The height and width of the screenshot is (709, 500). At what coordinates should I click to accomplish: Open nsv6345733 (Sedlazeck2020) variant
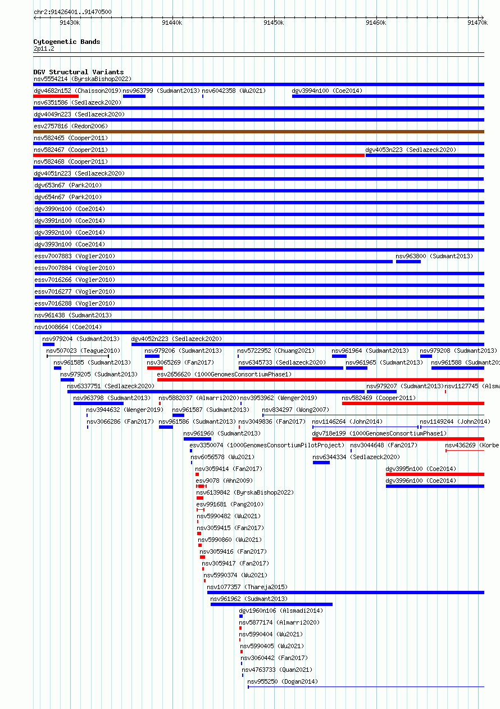pos(281,362)
